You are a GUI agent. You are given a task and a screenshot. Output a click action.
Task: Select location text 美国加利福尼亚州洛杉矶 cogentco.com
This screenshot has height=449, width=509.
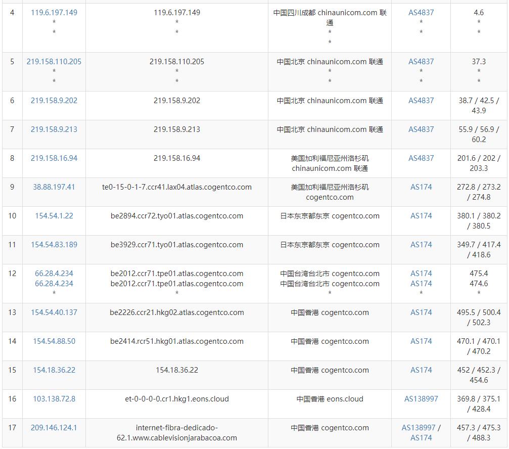click(330, 192)
